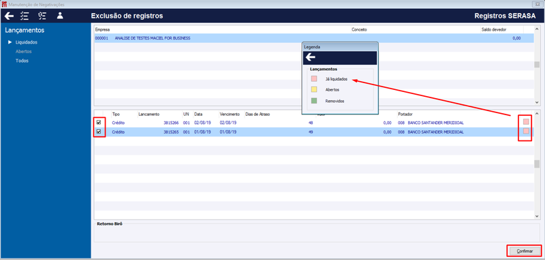Click the Crédito cell of row 3815266
Image resolution: width=545 pixels, height=261 pixels.
pos(118,123)
